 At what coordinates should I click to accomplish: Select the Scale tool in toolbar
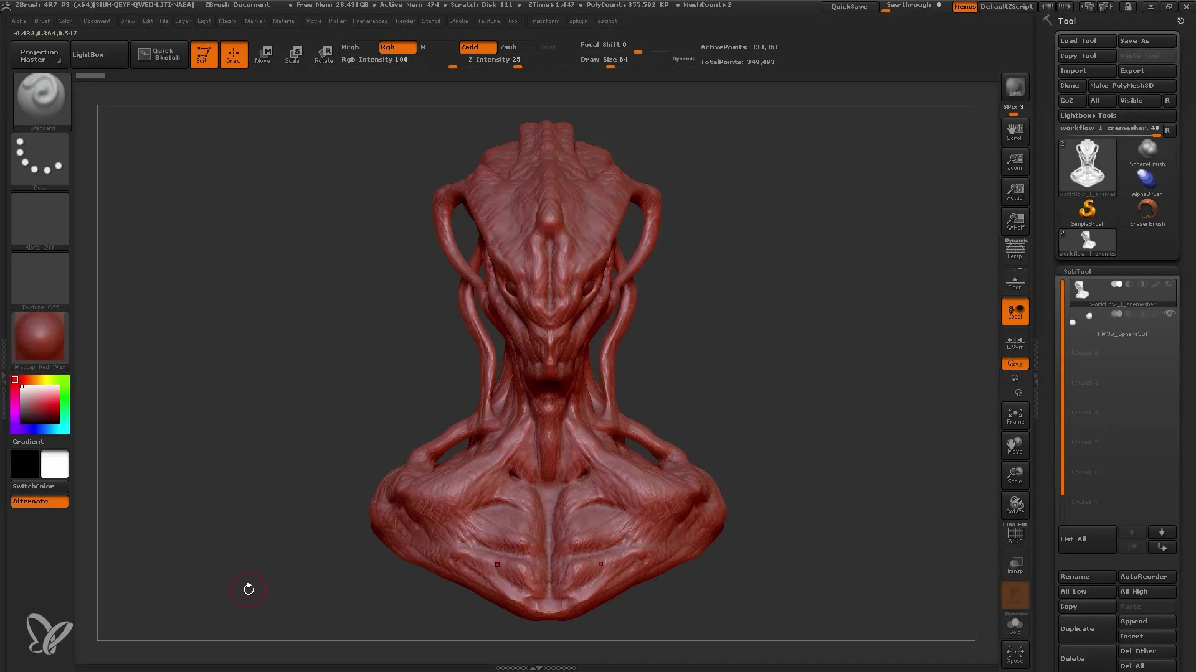pyautogui.click(x=293, y=54)
